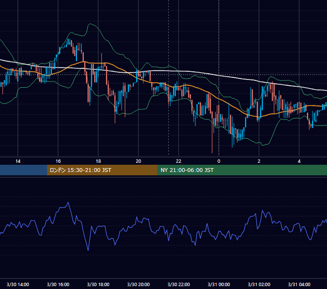The height and width of the screenshot is (289, 327).
Task: Click the 2 hour label on price chart axis
Action: coord(259,161)
